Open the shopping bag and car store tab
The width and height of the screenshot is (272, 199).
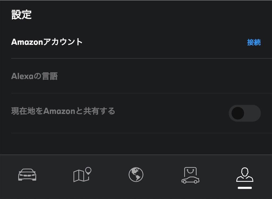point(190,175)
